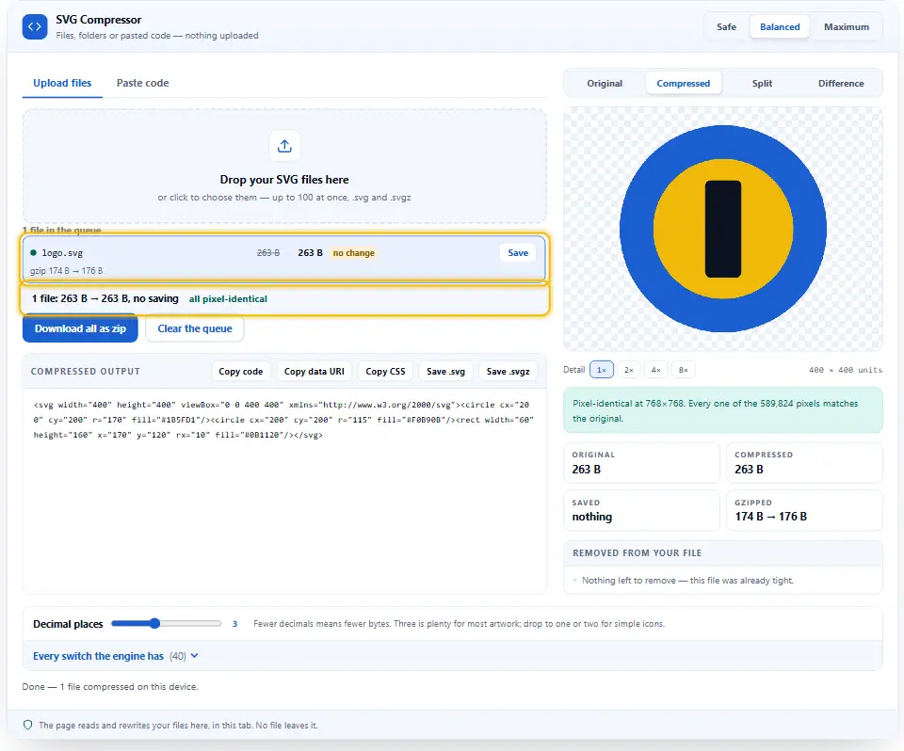This screenshot has height=751, width=904.
Task: Select the Safe compression level
Action: [726, 26]
